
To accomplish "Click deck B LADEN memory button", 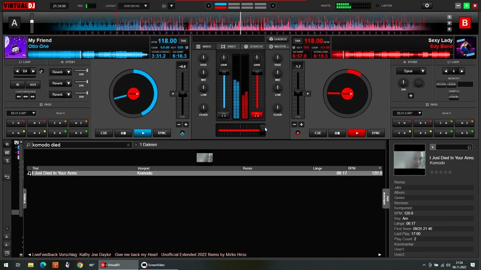I will point(451,84).
